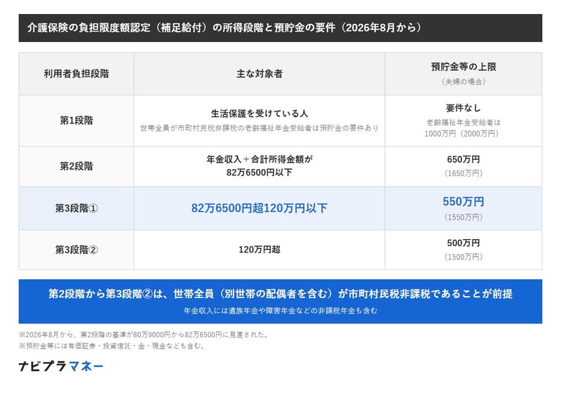The image size is (561, 397).
Task: Click the blue '550万円' value
Action: pyautogui.click(x=464, y=201)
